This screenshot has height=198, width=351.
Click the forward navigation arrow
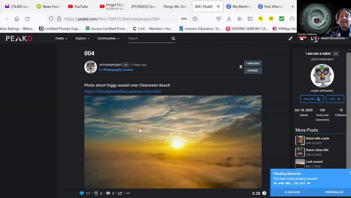coord(6,19)
